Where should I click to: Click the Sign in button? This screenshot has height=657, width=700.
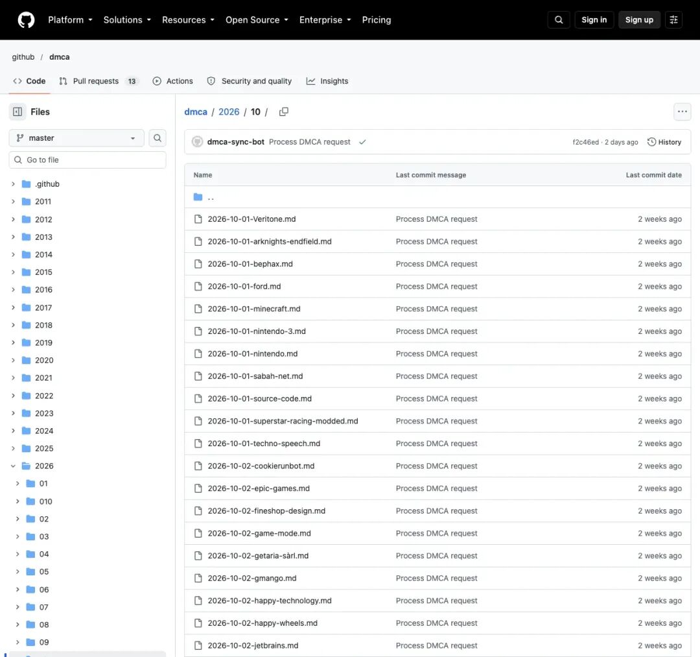(594, 20)
